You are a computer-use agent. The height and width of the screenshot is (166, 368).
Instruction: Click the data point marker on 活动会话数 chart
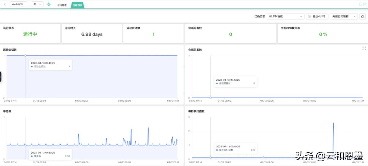click(25, 55)
